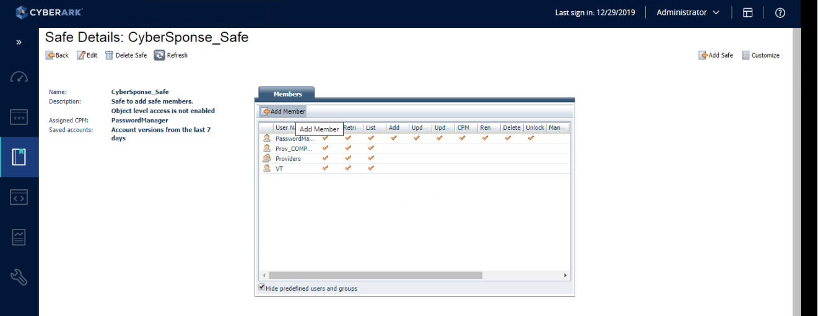The width and height of the screenshot is (818, 316).
Task: Click Add Member button
Action: pos(283,111)
